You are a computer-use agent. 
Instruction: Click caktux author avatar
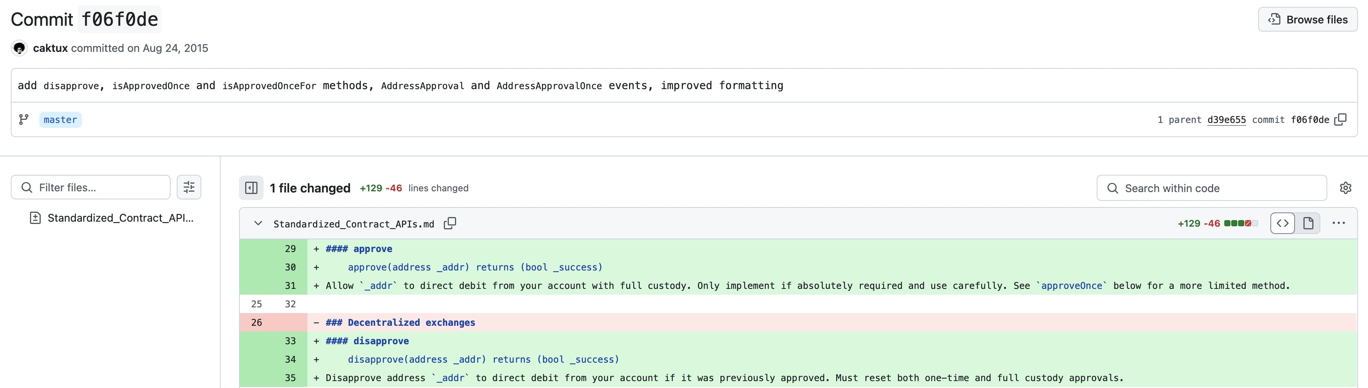click(x=19, y=48)
